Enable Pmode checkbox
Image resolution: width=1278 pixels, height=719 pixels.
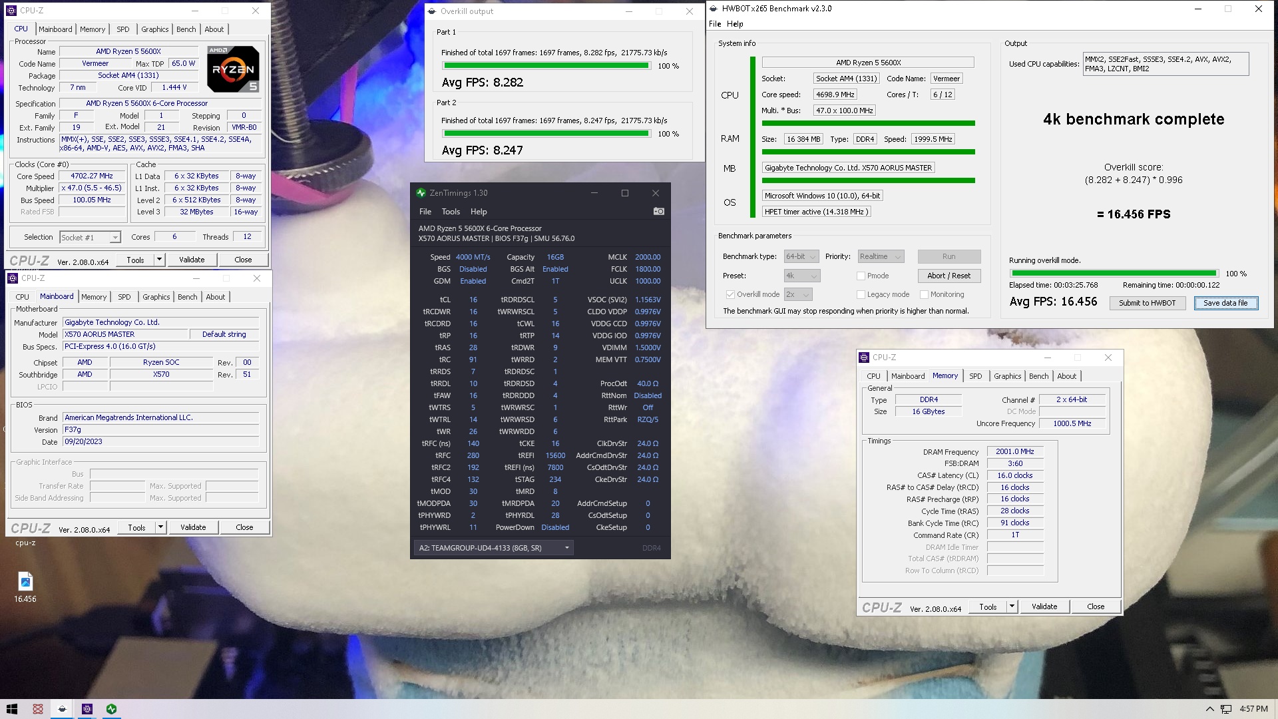(x=861, y=276)
